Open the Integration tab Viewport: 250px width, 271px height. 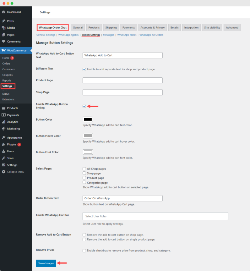191,27
